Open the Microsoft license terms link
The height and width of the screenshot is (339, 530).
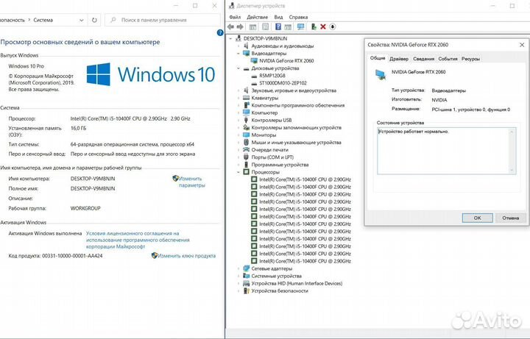click(x=138, y=240)
